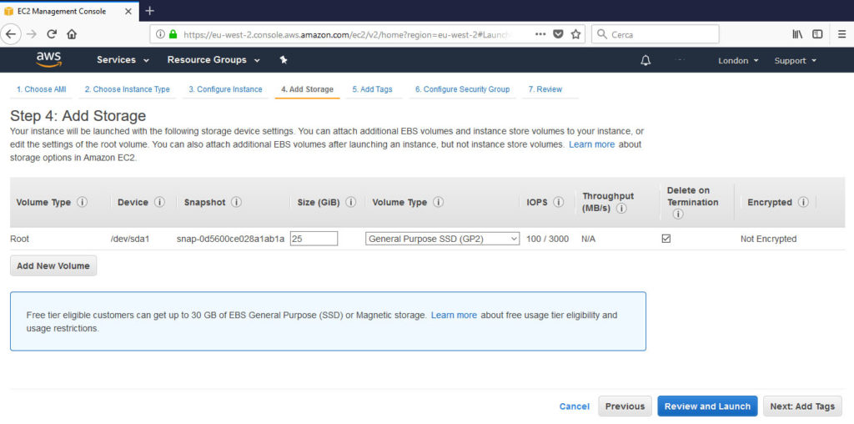This screenshot has width=854, height=424.
Task: Click info icon under Delete on Termination
Action: tap(677, 215)
